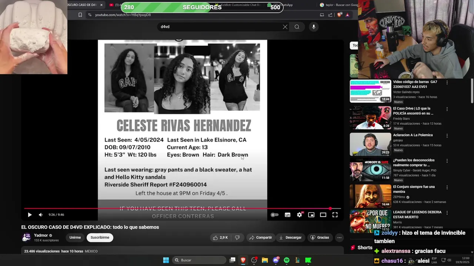Open Brave Shields lion icon
Viewport: 474px width, 266px height.
[x=339, y=15]
